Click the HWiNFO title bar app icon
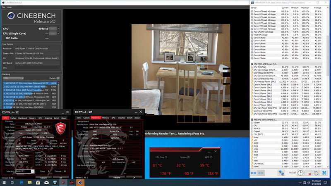Image resolution: width=331 pixels, height=186 pixels. [252, 2]
